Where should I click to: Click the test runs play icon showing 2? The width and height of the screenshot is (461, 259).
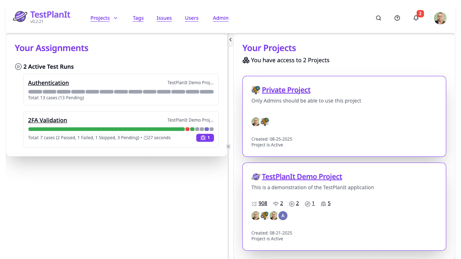(x=294, y=203)
